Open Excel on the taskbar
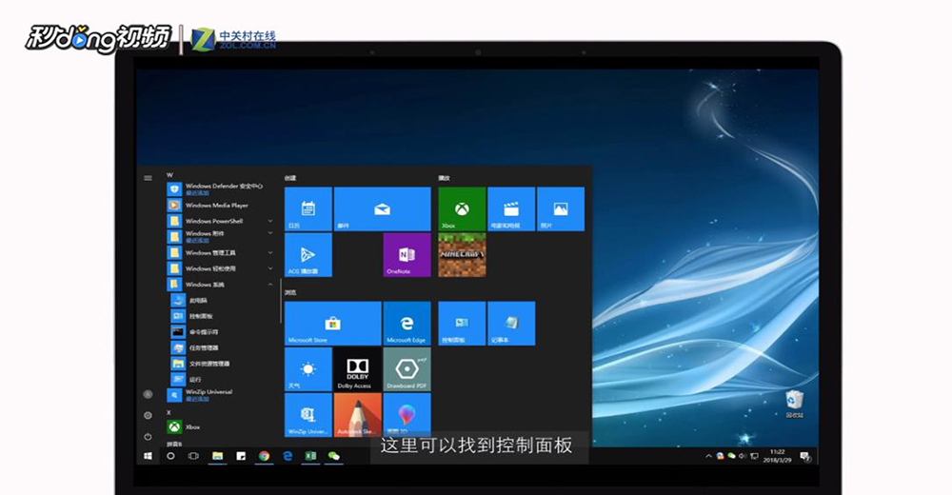The image size is (952, 495). tap(310, 456)
